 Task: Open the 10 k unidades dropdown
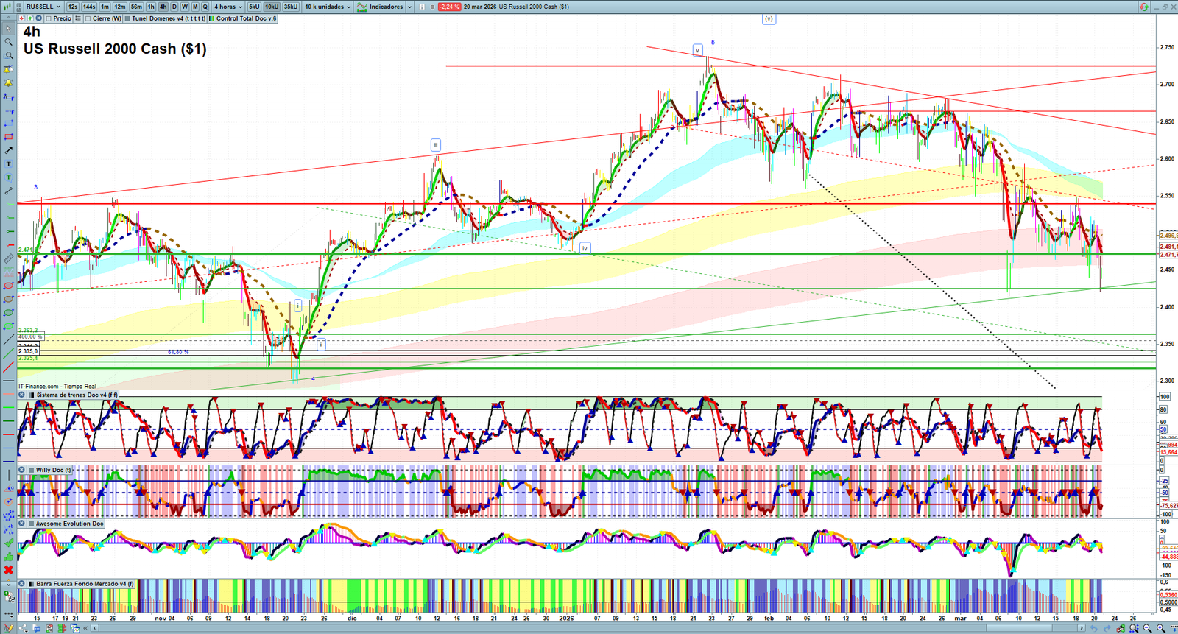tap(328, 7)
